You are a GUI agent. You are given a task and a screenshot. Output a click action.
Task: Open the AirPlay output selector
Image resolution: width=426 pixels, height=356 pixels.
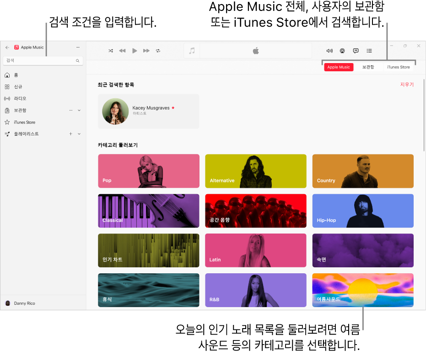tap(342, 51)
